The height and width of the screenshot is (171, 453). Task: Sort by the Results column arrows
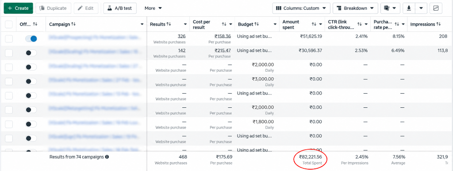click(x=169, y=24)
